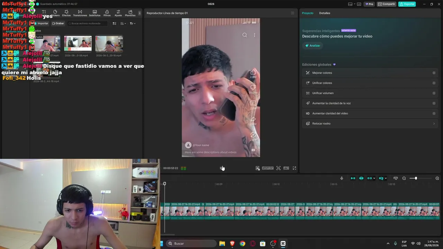
Task: Enable Aumentar la claridad de la voz checkbox
Action: tap(434, 103)
